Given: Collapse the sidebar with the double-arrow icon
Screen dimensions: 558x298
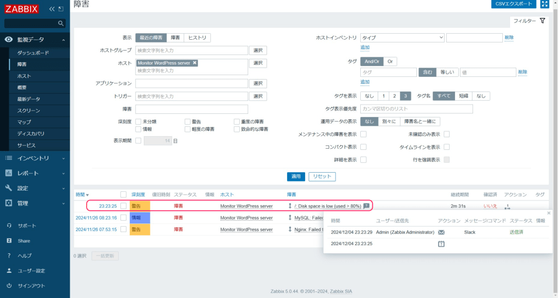Looking at the screenshot, I should coord(52,9).
